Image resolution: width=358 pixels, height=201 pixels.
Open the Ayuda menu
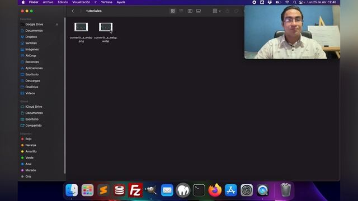tap(121, 2)
